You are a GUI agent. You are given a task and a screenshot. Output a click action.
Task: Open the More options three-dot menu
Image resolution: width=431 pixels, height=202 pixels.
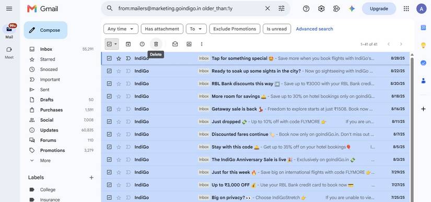pyautogui.click(x=202, y=44)
